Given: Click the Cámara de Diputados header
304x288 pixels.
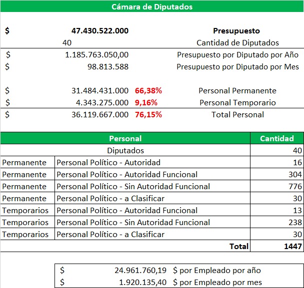Looking at the screenshot, I should click(x=152, y=6).
